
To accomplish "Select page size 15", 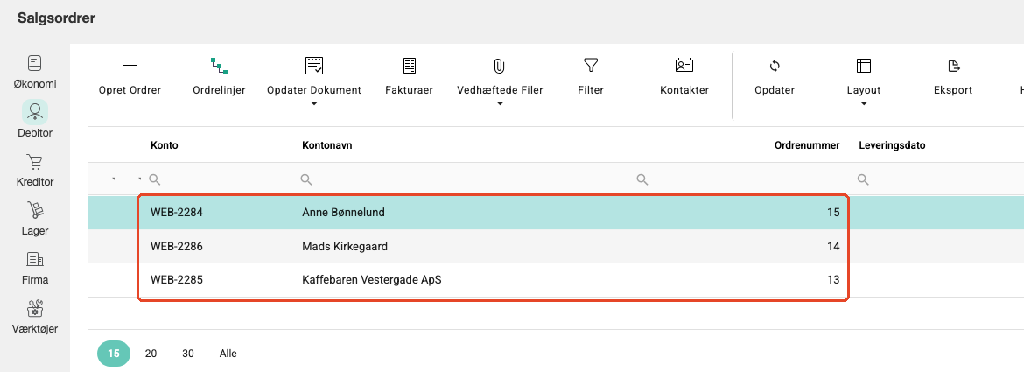I will (x=114, y=354).
